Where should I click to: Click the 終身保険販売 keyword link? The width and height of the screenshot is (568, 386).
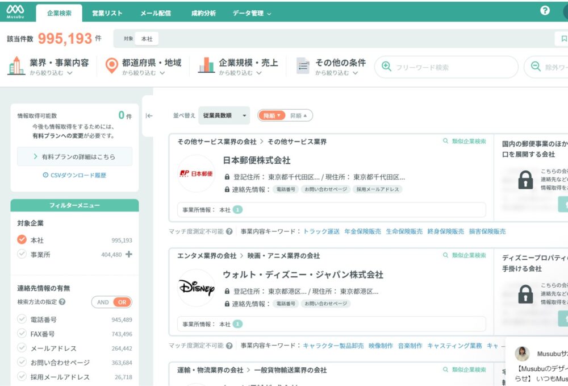[445, 231]
